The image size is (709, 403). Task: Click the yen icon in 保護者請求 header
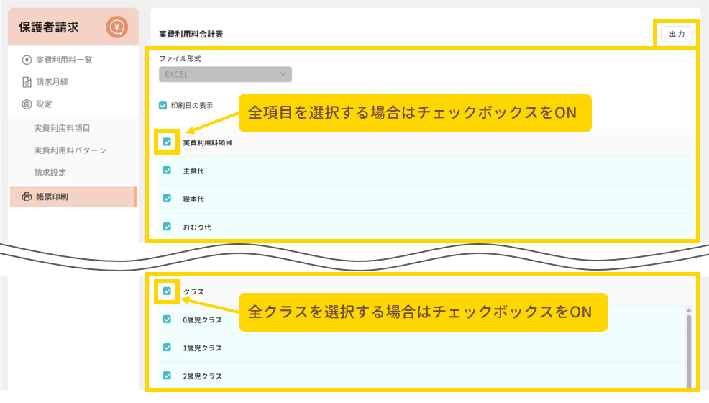[x=116, y=27]
